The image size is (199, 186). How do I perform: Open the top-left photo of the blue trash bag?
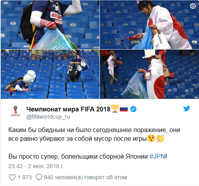50,25
